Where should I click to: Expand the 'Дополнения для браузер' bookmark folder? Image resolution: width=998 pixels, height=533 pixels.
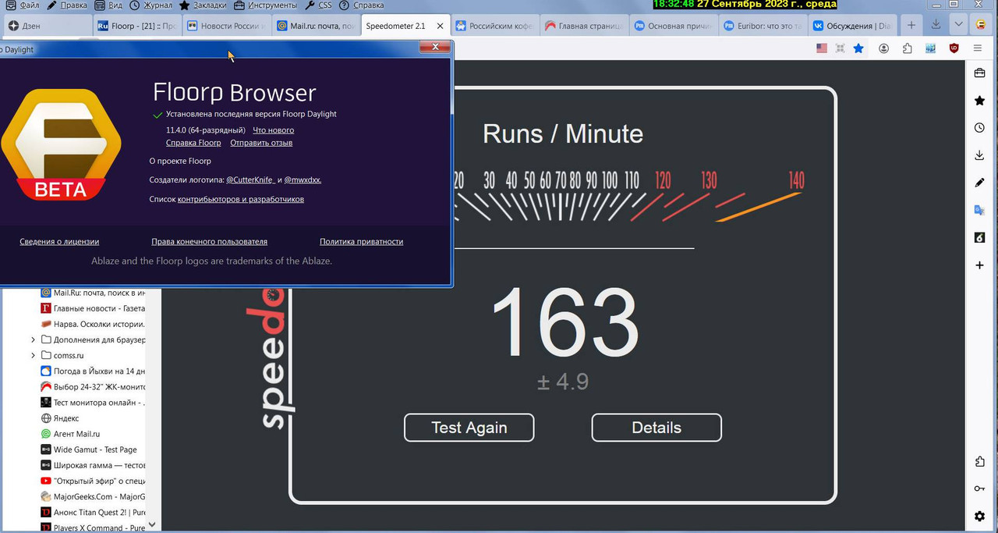tap(33, 339)
